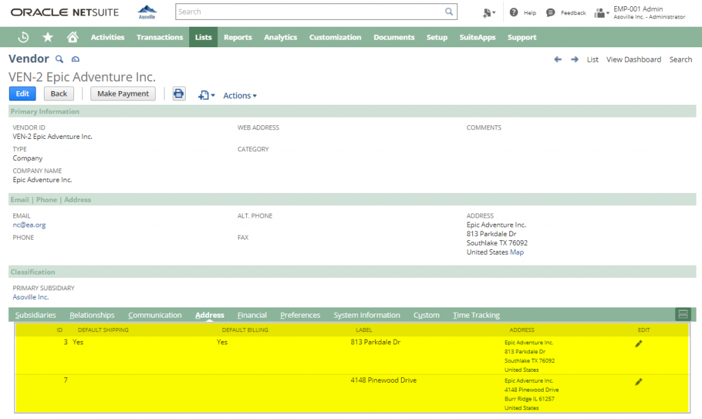Print the vendor record
Viewport: 702px width, 419px height.
[179, 94]
